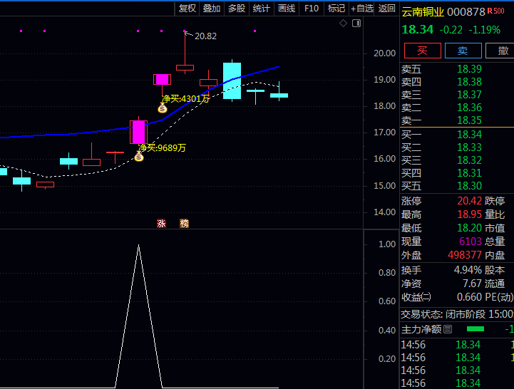Click the 返回 back button

pos(386,8)
